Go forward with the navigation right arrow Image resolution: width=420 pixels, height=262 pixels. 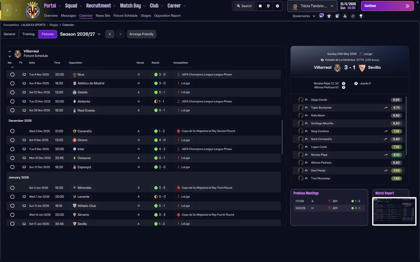16,10
